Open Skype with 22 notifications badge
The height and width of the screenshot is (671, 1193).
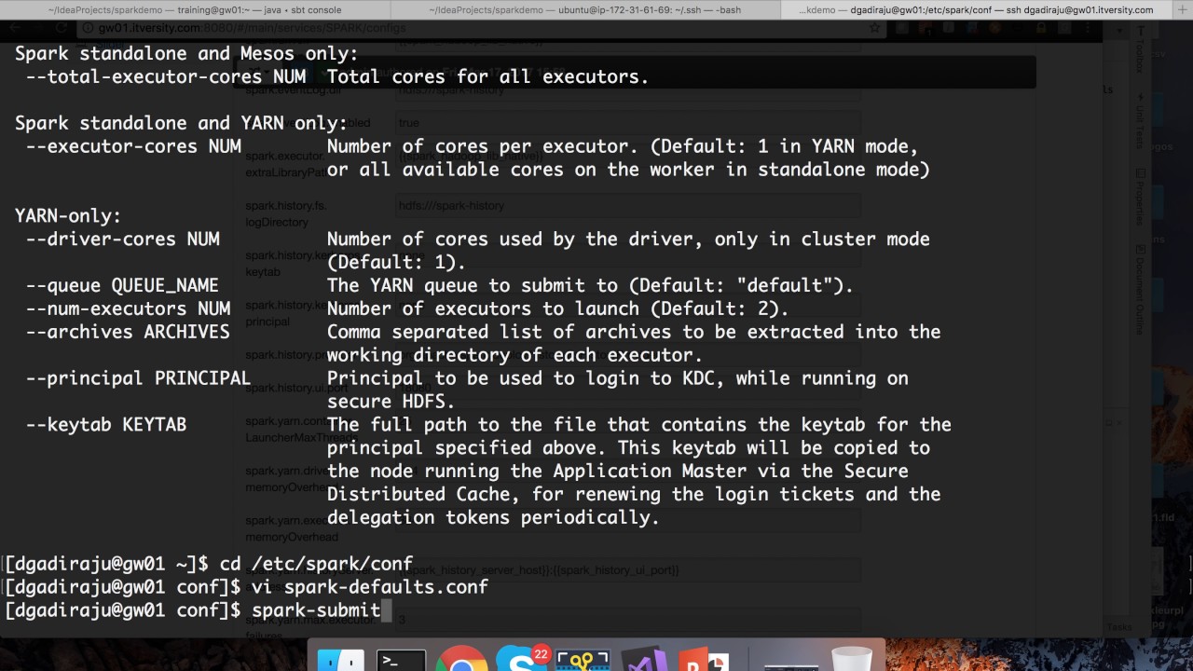click(521, 659)
